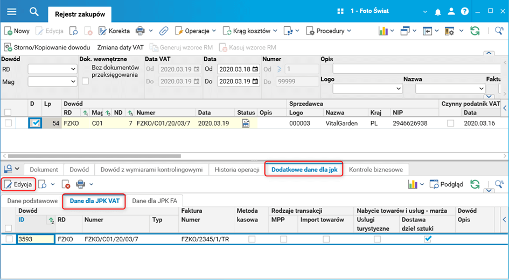The image size is (509, 280).
Task: Toggle the checked D column checkbox
Action: pyautogui.click(x=35, y=123)
